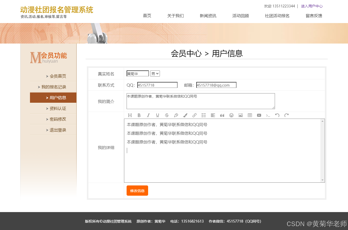
Task: Click the undo arrow in the editor
Action: click(x=277, y=115)
